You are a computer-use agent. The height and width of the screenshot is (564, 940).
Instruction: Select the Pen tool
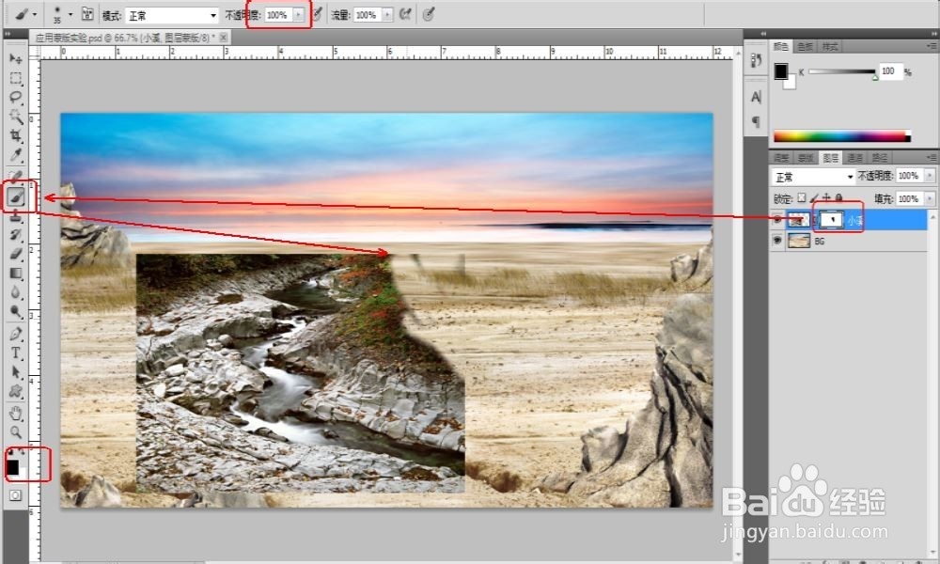pos(16,334)
